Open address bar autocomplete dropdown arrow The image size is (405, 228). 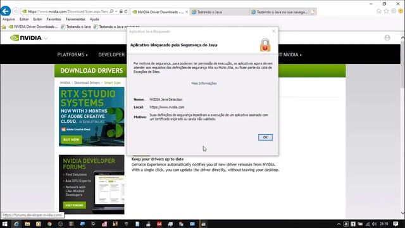tap(116, 11)
